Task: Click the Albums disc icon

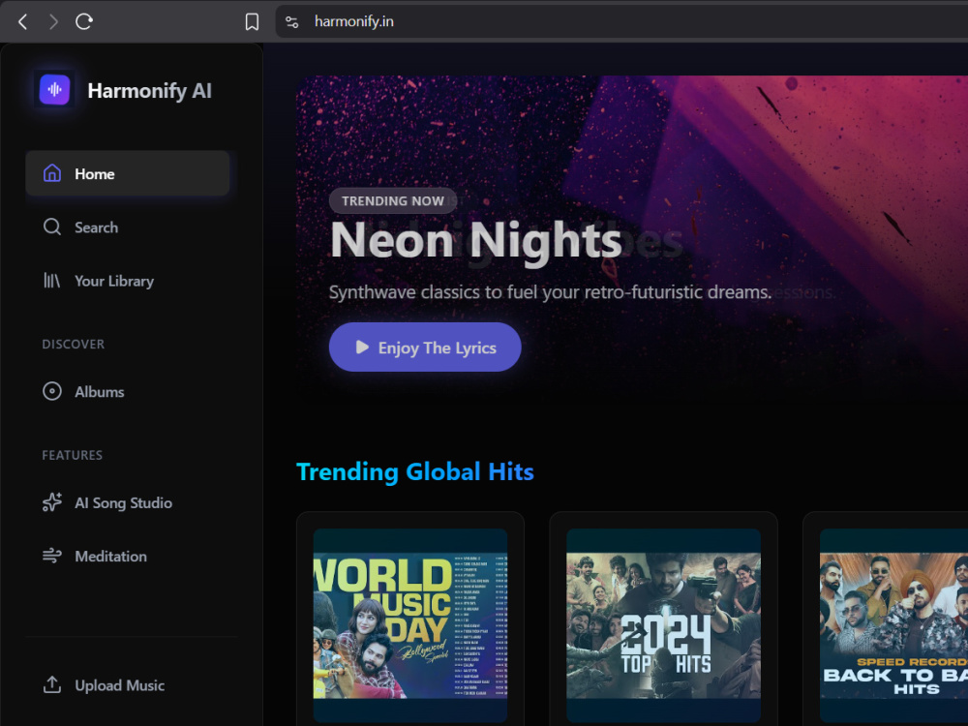Action: [x=52, y=391]
